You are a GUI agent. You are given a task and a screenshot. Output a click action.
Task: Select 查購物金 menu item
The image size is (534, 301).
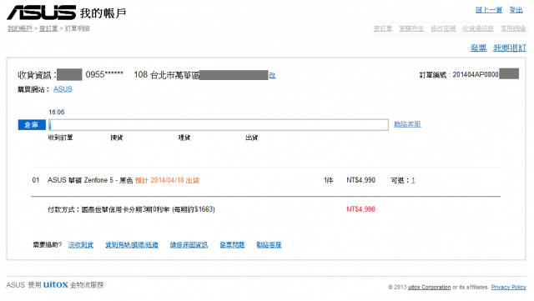[411, 28]
